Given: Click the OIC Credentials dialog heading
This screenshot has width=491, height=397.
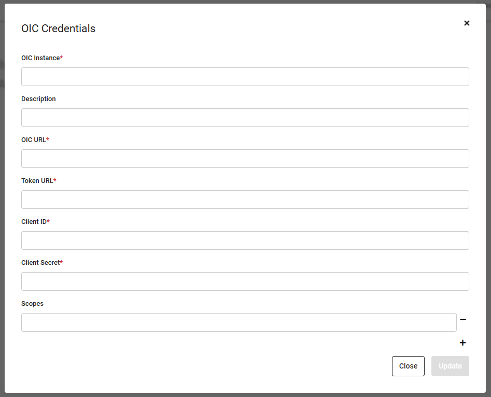Looking at the screenshot, I should 58,29.
